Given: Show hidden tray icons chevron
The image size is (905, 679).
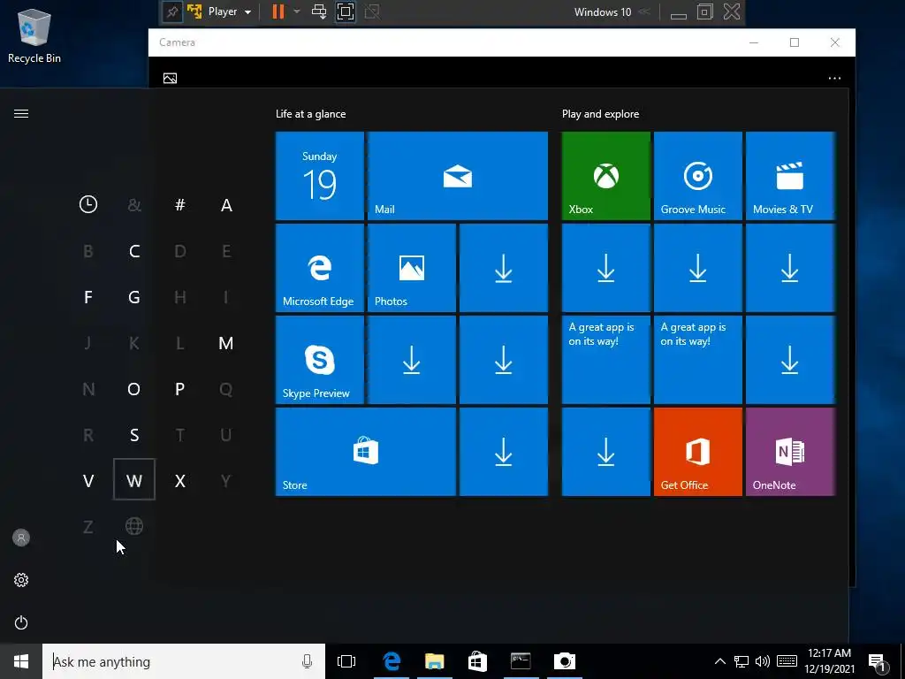Looking at the screenshot, I should tap(719, 661).
